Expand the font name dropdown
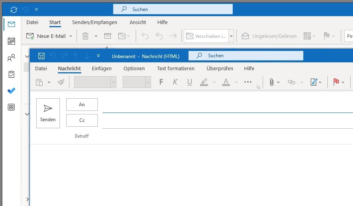Viewport: 353px width, 206px height. [113, 82]
